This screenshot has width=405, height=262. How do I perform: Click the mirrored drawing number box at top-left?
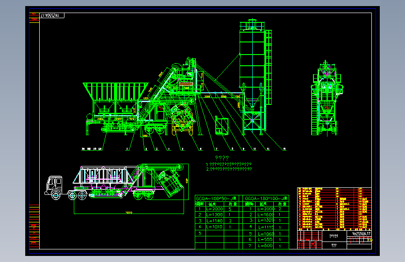coord(52,16)
